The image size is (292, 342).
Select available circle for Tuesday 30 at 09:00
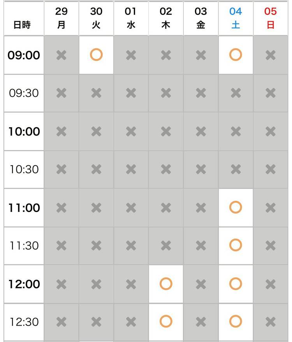pos(96,55)
